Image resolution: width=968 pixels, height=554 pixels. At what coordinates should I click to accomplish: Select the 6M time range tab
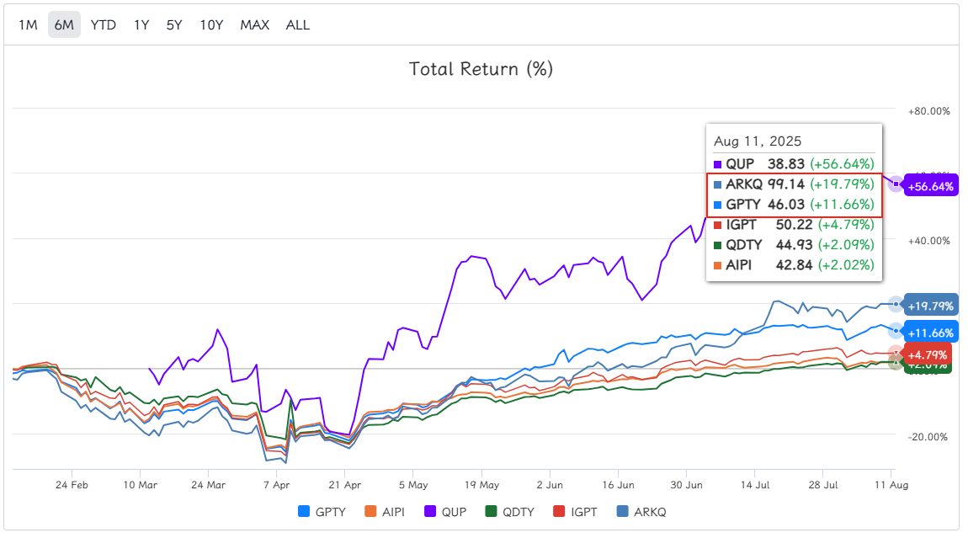tap(64, 25)
